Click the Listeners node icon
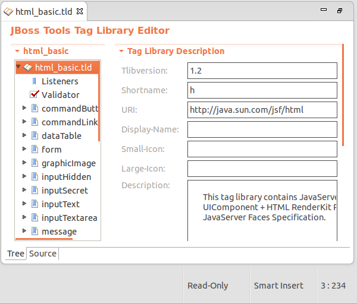This screenshot has height=304, width=357. 34,81
